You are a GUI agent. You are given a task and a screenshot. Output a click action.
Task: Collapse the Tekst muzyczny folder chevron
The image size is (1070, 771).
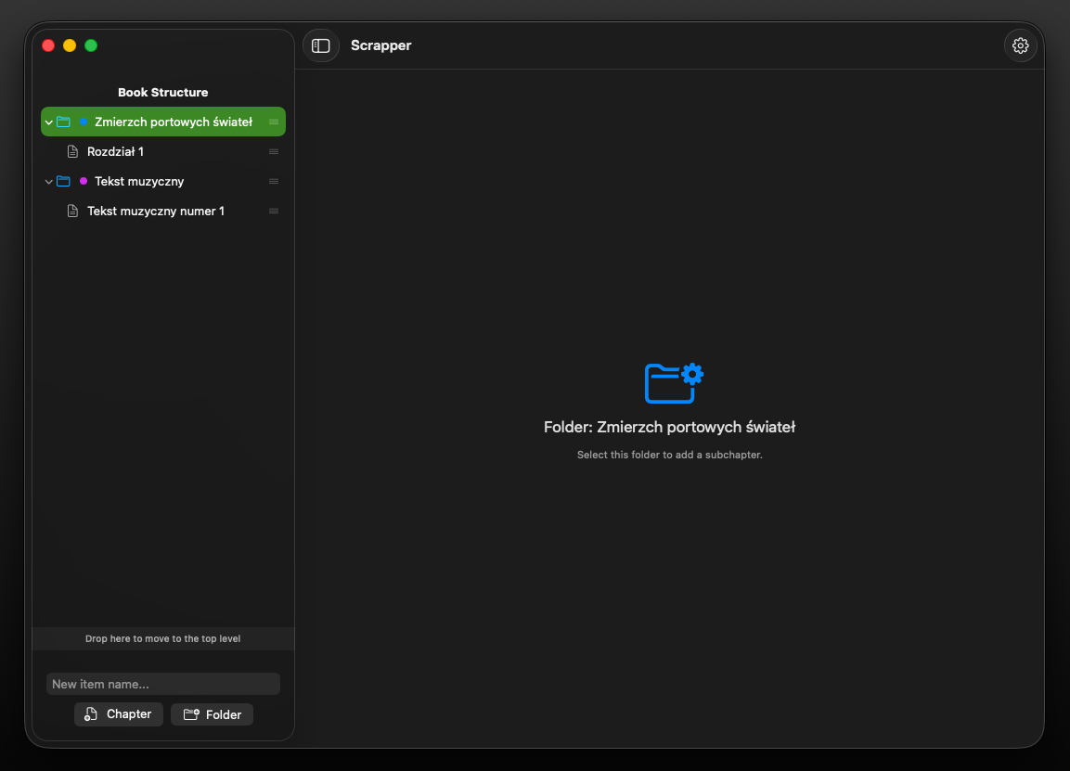[48, 182]
